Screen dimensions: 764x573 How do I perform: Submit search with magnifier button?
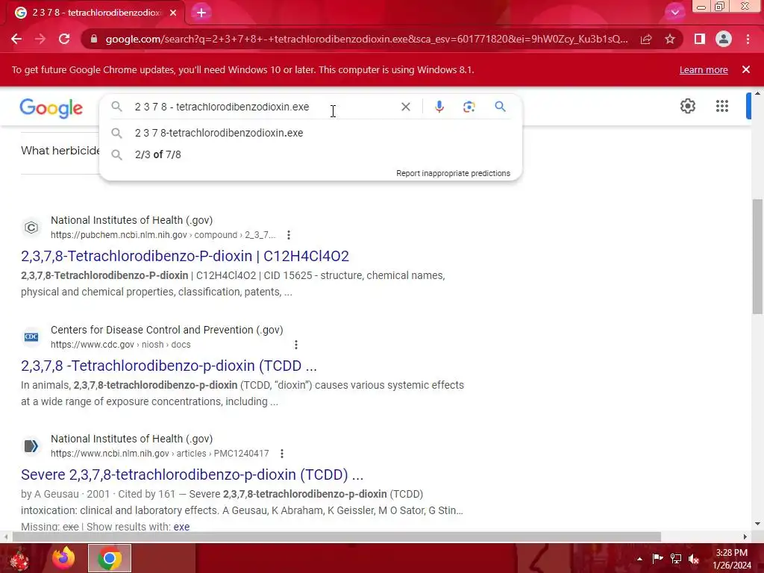pyautogui.click(x=500, y=107)
